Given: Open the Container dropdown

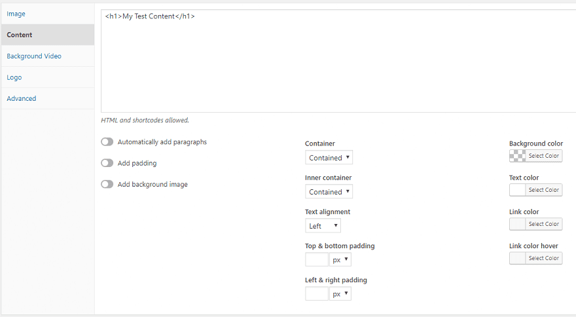Looking at the screenshot, I should point(329,157).
